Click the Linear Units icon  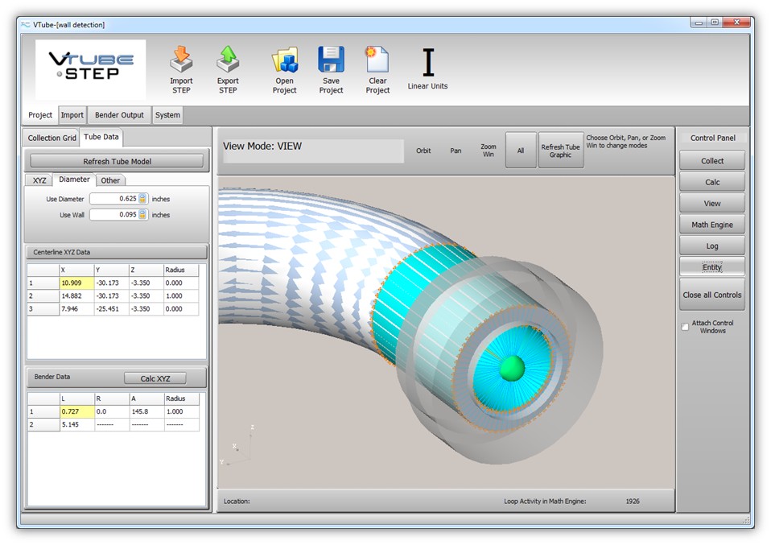coord(428,63)
